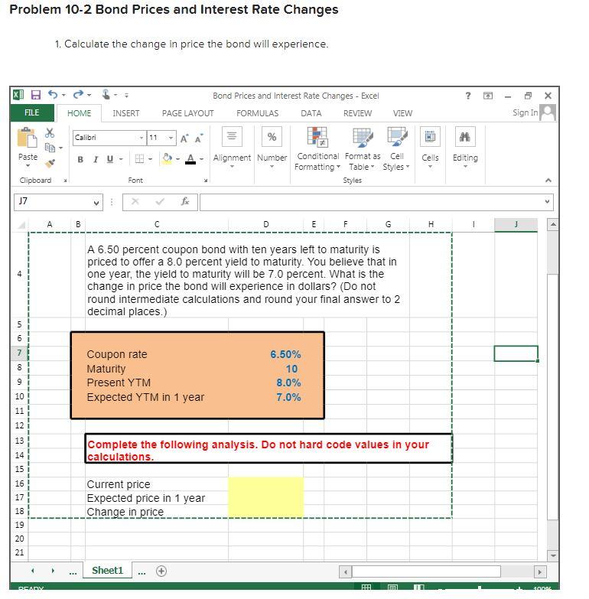The image size is (589, 599).
Task: Switch to the FORMULAS tab
Action: click(x=258, y=113)
